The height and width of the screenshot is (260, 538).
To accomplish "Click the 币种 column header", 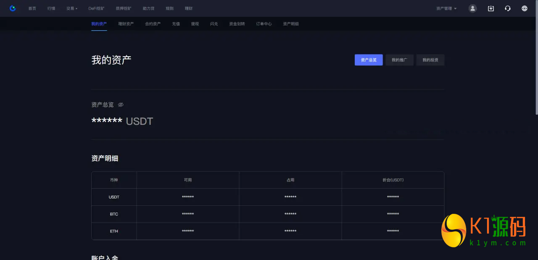I will [x=114, y=180].
